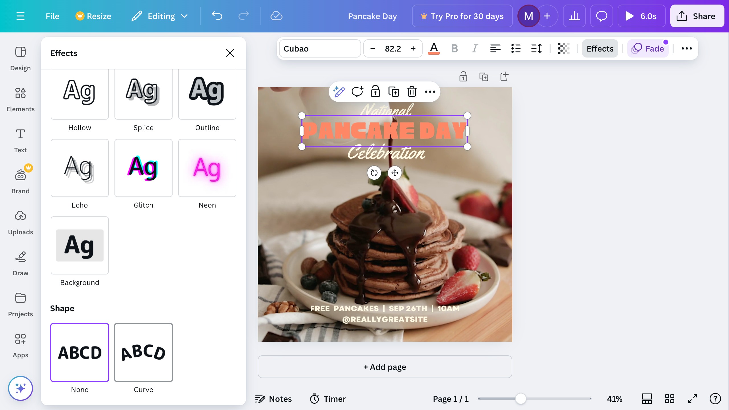Click the Pancake Day design title
Viewport: 729px width, 410px height.
coord(372,16)
